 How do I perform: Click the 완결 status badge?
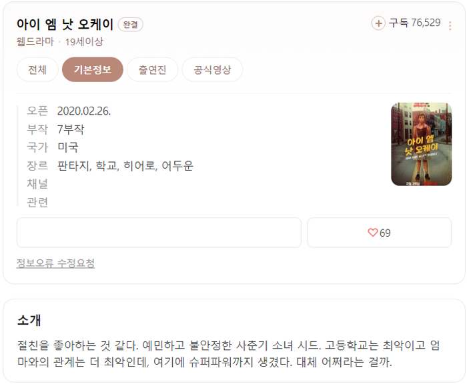[131, 25]
